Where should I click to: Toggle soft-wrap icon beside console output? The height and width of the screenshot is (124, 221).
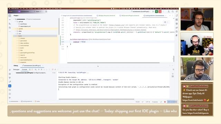point(173,74)
